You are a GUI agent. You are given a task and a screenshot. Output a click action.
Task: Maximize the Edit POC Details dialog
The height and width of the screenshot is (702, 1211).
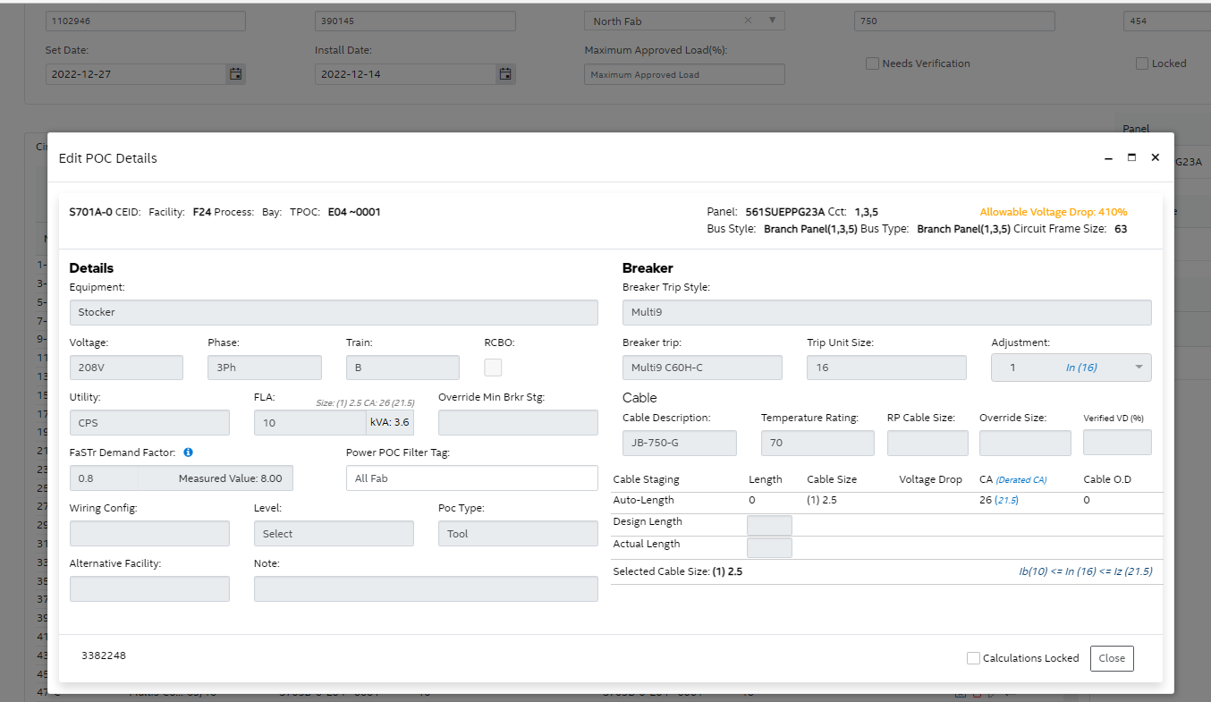pyautogui.click(x=1131, y=157)
